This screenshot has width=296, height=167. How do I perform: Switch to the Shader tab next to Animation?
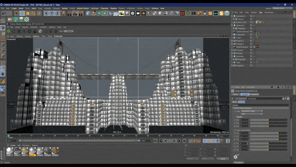245,94
